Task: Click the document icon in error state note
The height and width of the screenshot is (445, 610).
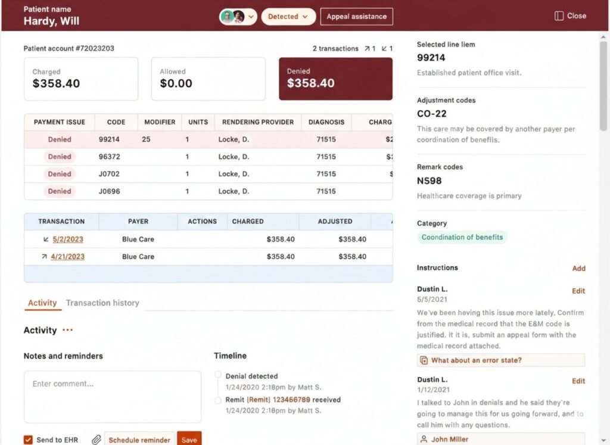Action: (424, 360)
